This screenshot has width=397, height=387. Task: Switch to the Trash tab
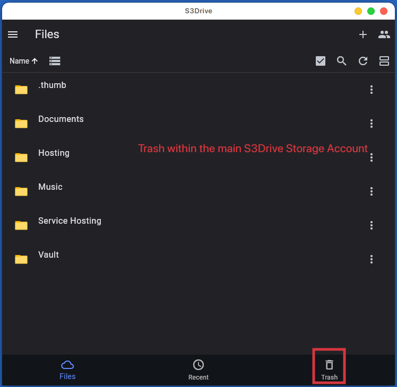329,370
